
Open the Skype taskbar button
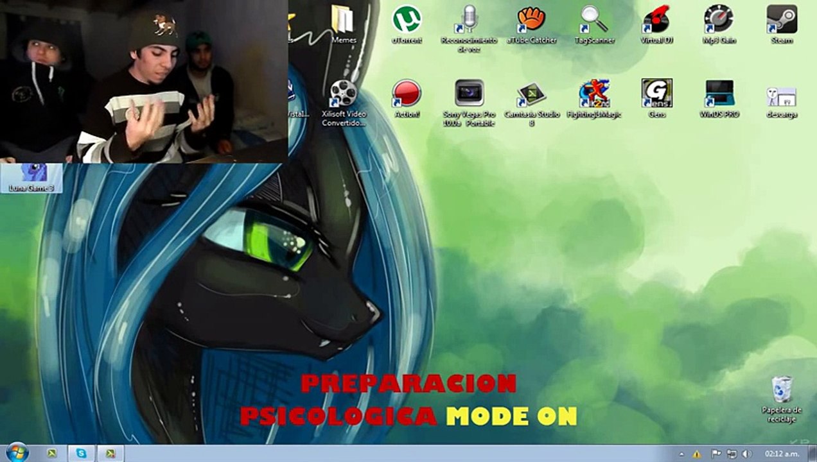click(81, 453)
